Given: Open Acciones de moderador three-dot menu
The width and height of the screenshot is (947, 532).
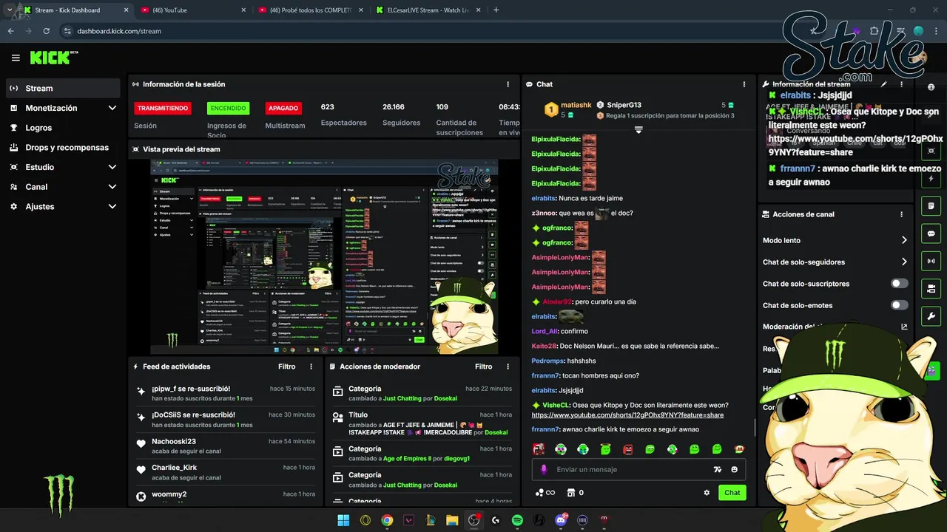Looking at the screenshot, I should 508,366.
